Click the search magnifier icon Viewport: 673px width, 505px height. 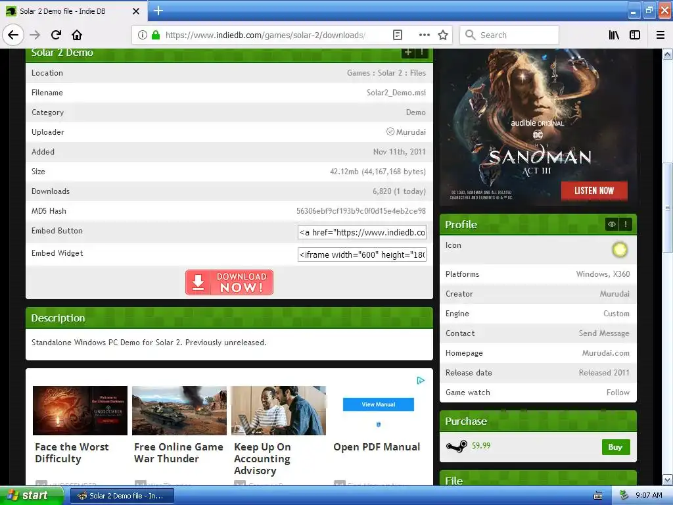[x=471, y=36]
